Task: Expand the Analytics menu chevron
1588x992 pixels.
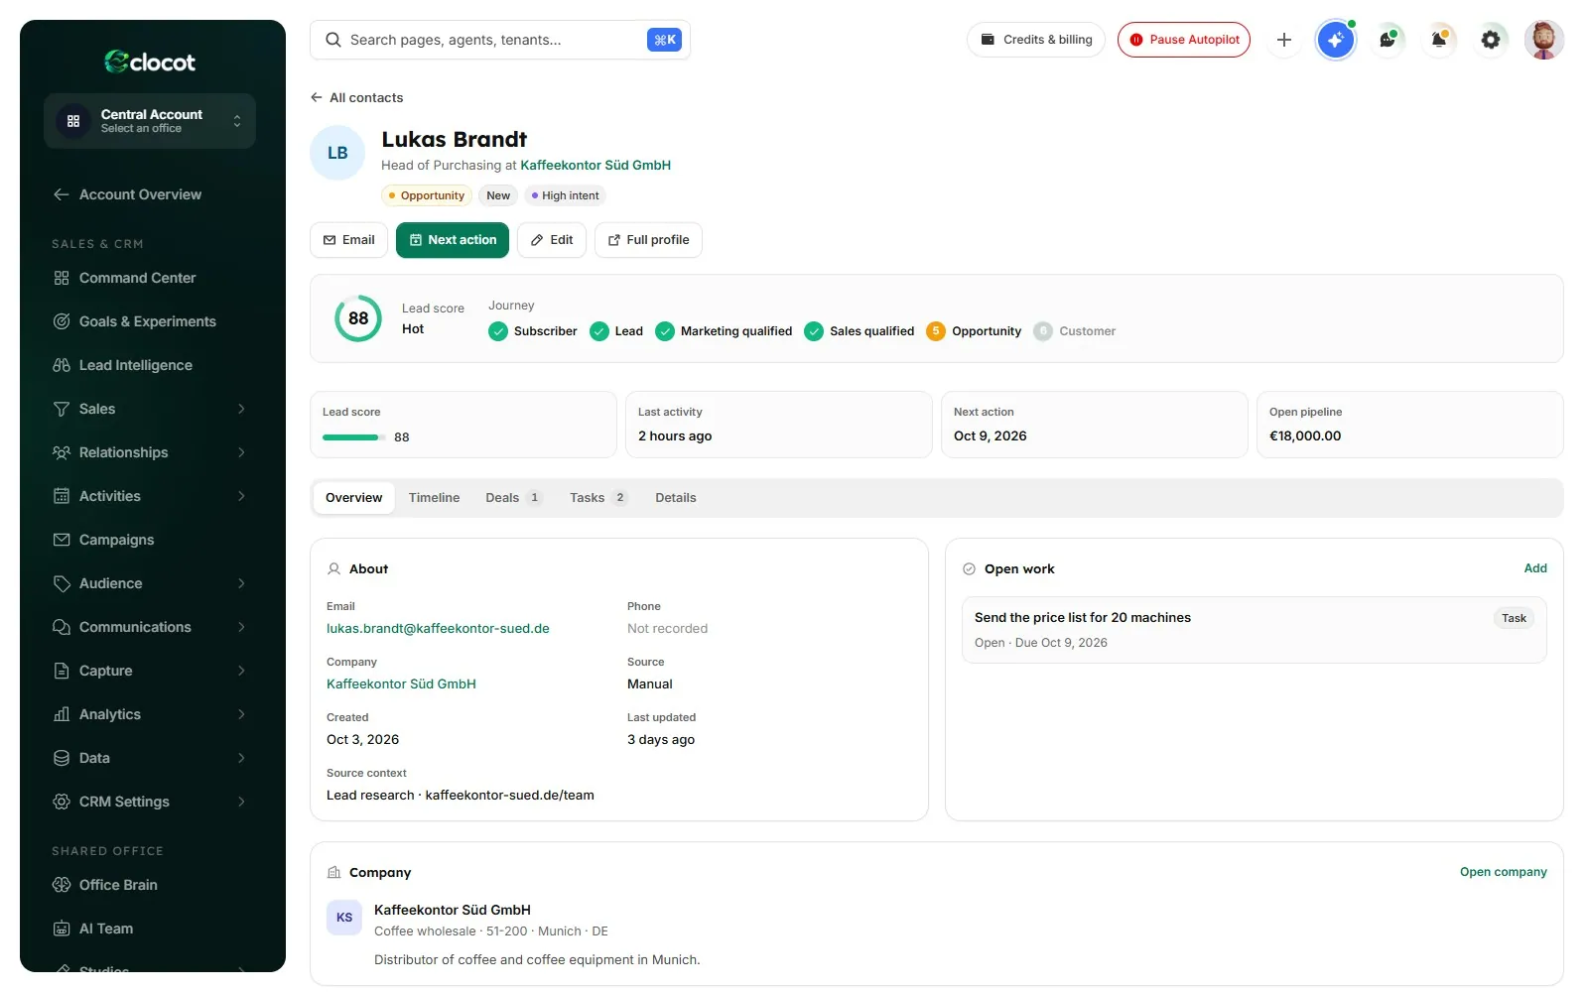Action: point(241,714)
